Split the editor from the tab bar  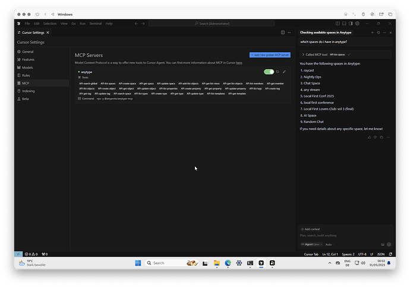point(283,33)
